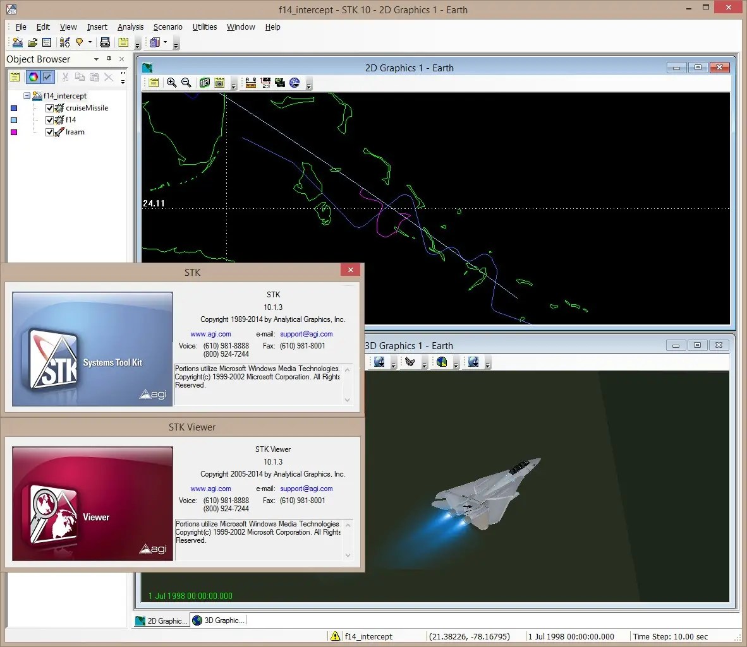The width and height of the screenshot is (747, 647).
Task: Open the lightbulb icon dropdown arrow
Action: click(x=90, y=42)
